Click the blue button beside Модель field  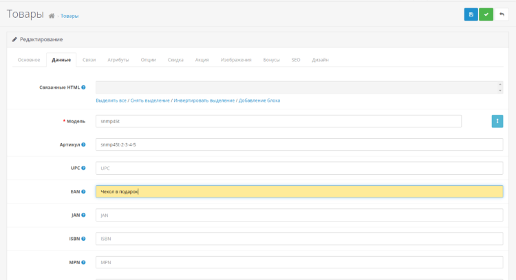(497, 121)
